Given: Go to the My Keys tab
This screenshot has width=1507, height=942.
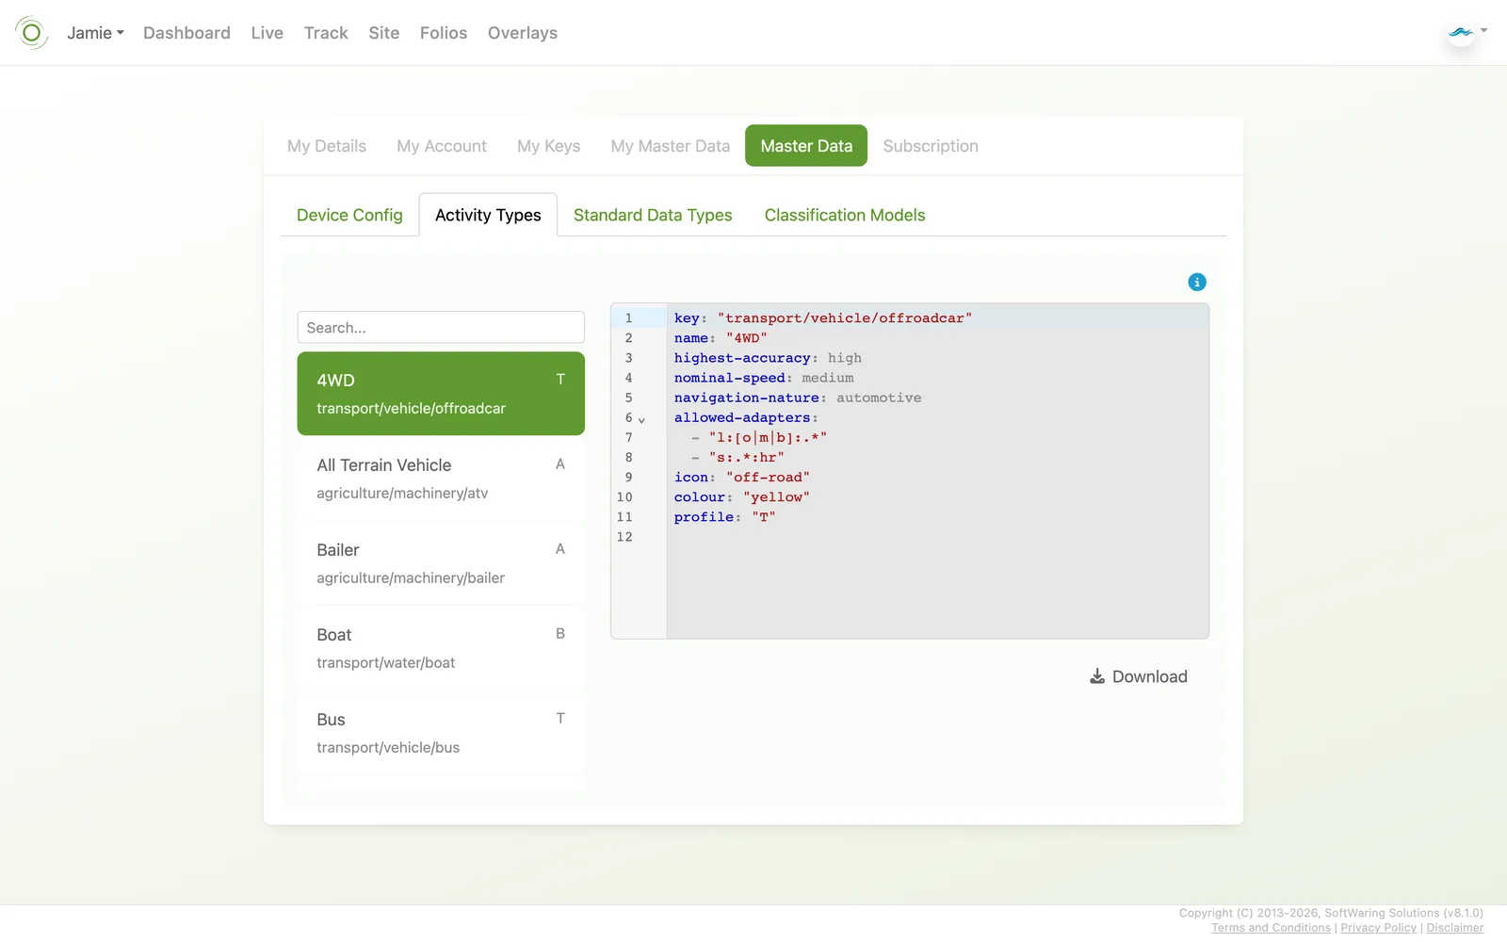Looking at the screenshot, I should coord(548,146).
